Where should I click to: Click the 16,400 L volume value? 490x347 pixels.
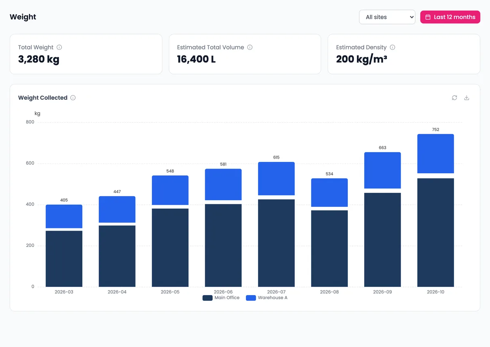196,59
